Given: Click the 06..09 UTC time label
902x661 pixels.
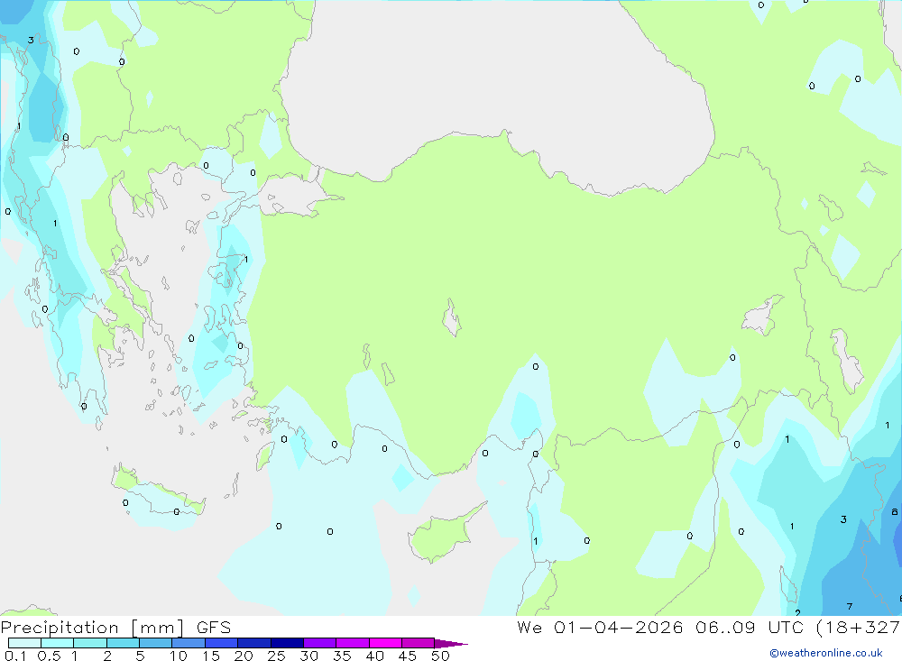Looking at the screenshot, I should (x=750, y=628).
